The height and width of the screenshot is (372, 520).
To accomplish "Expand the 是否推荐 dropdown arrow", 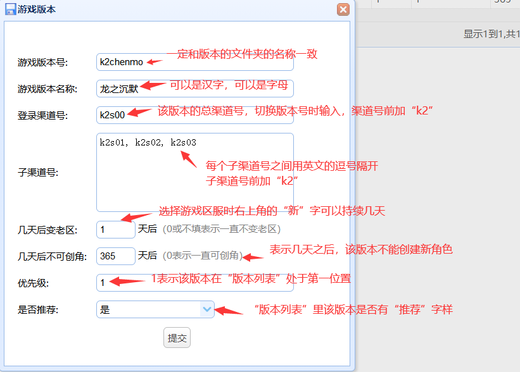I will click(x=206, y=309).
